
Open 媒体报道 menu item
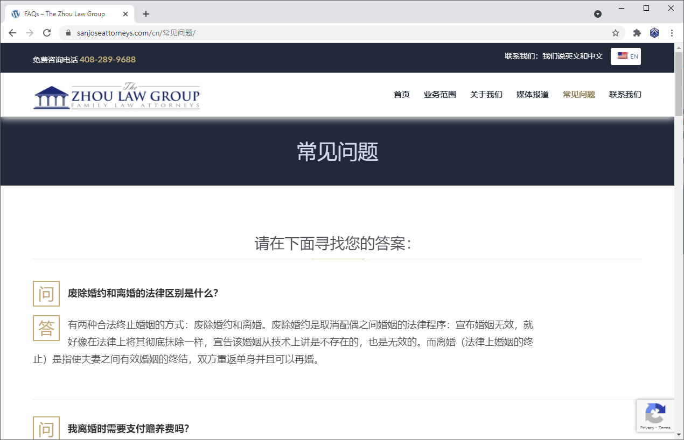click(532, 95)
